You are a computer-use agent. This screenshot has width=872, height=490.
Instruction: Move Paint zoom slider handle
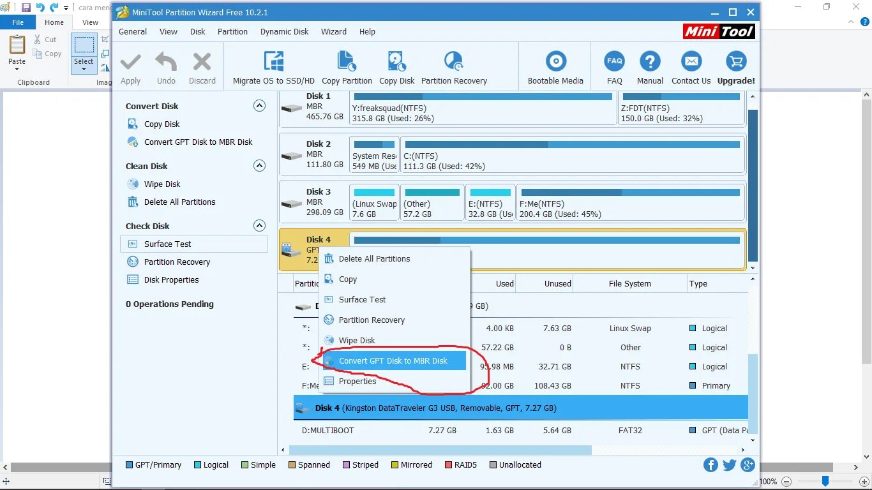(825, 481)
